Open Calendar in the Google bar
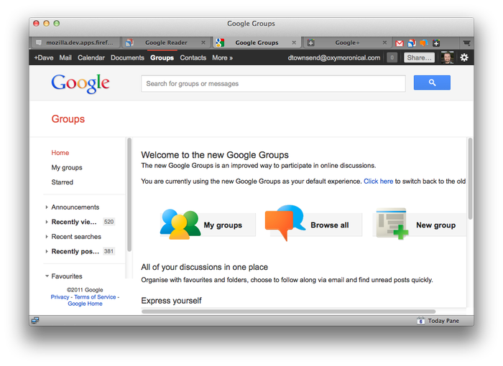The image size is (503, 366). click(x=91, y=57)
